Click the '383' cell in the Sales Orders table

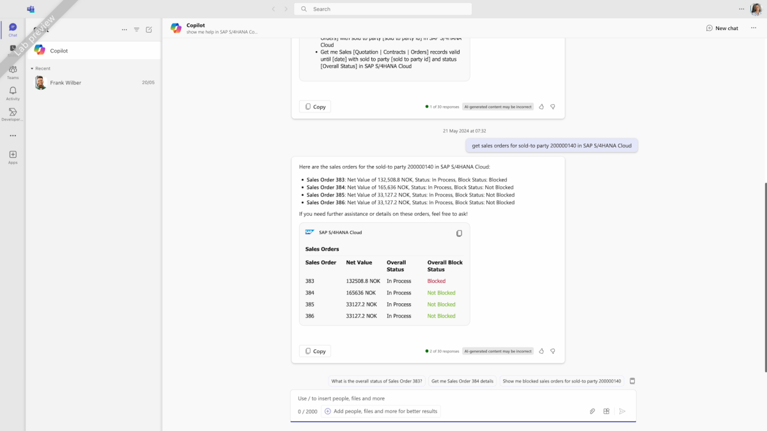[x=310, y=281]
